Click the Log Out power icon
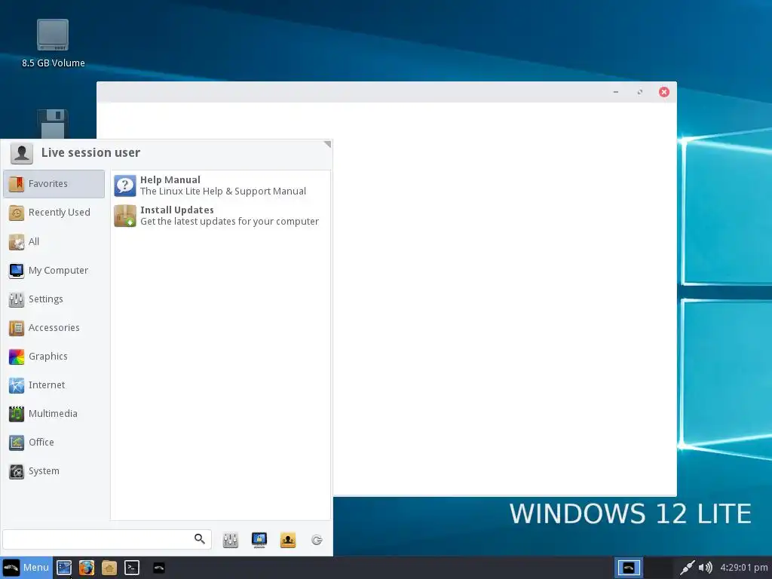Viewport: 772px width, 579px height. pyautogui.click(x=317, y=540)
